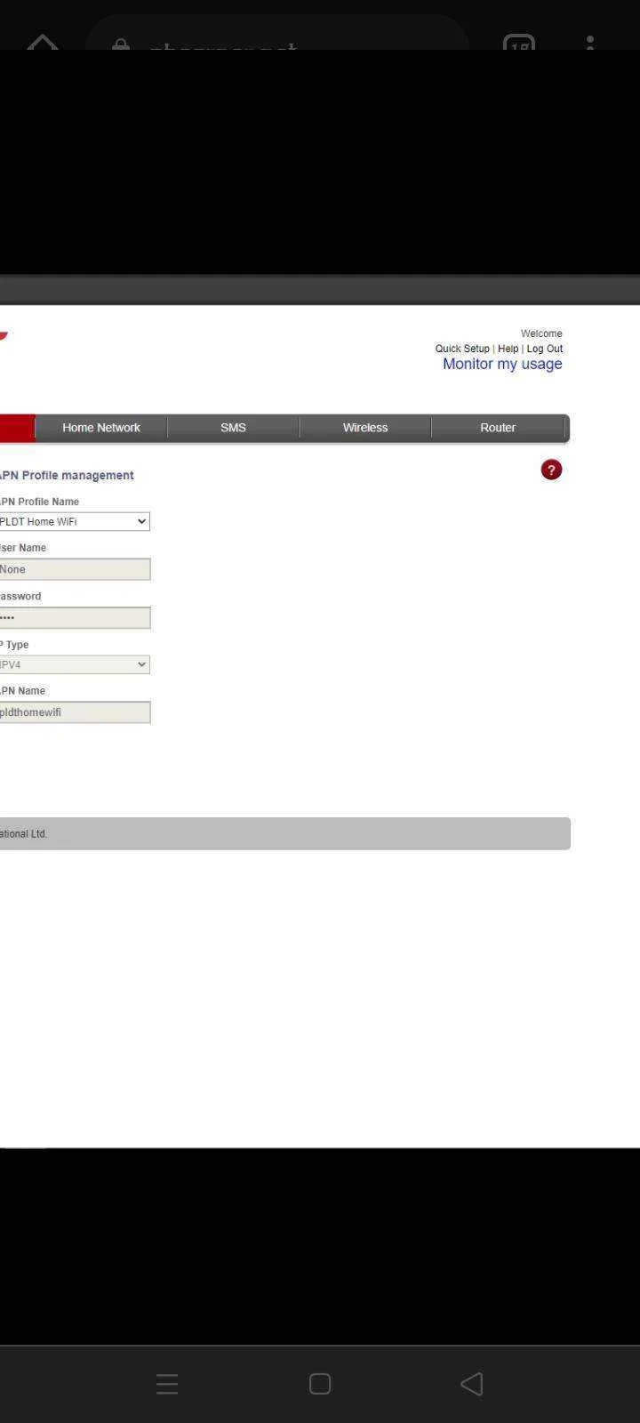The image size is (640, 1423).
Task: Open the Wireless tab
Action: pyautogui.click(x=365, y=428)
